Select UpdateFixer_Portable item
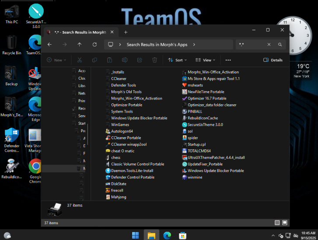Image resolution: width=318 pixels, height=240 pixels. 203,164
